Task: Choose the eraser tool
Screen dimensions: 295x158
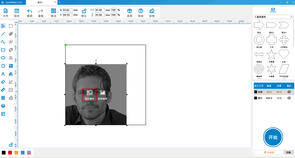Action: click(3, 82)
